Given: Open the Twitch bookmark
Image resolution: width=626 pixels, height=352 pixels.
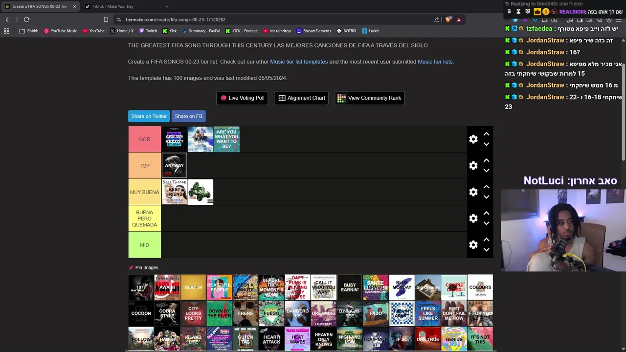Looking at the screenshot, I should click(148, 31).
